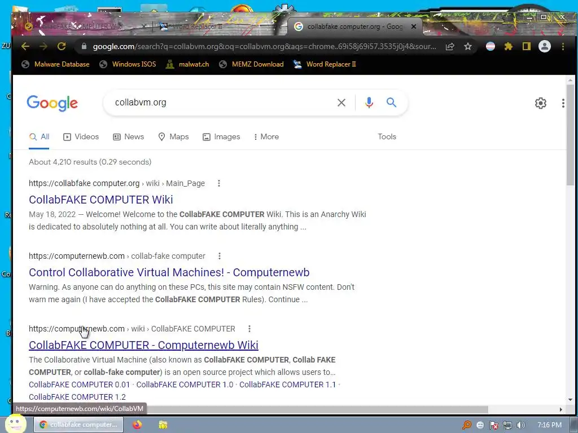Switch to the News search tab
The image size is (578, 433).
click(128, 136)
